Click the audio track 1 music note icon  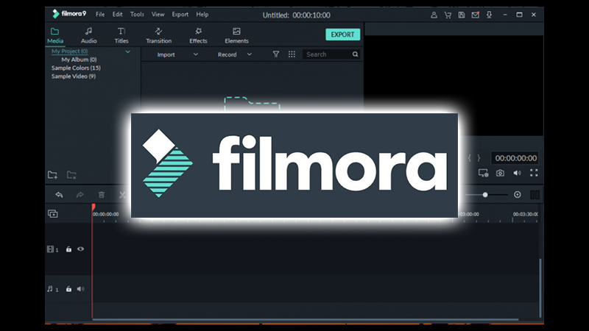[x=50, y=289]
